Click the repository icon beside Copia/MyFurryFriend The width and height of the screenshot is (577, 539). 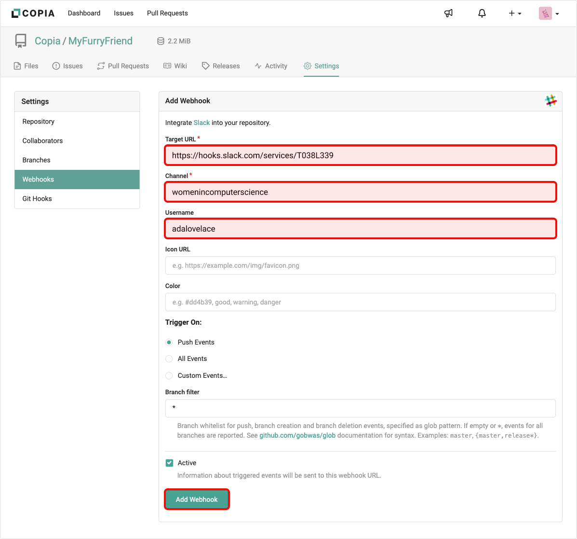[21, 41]
